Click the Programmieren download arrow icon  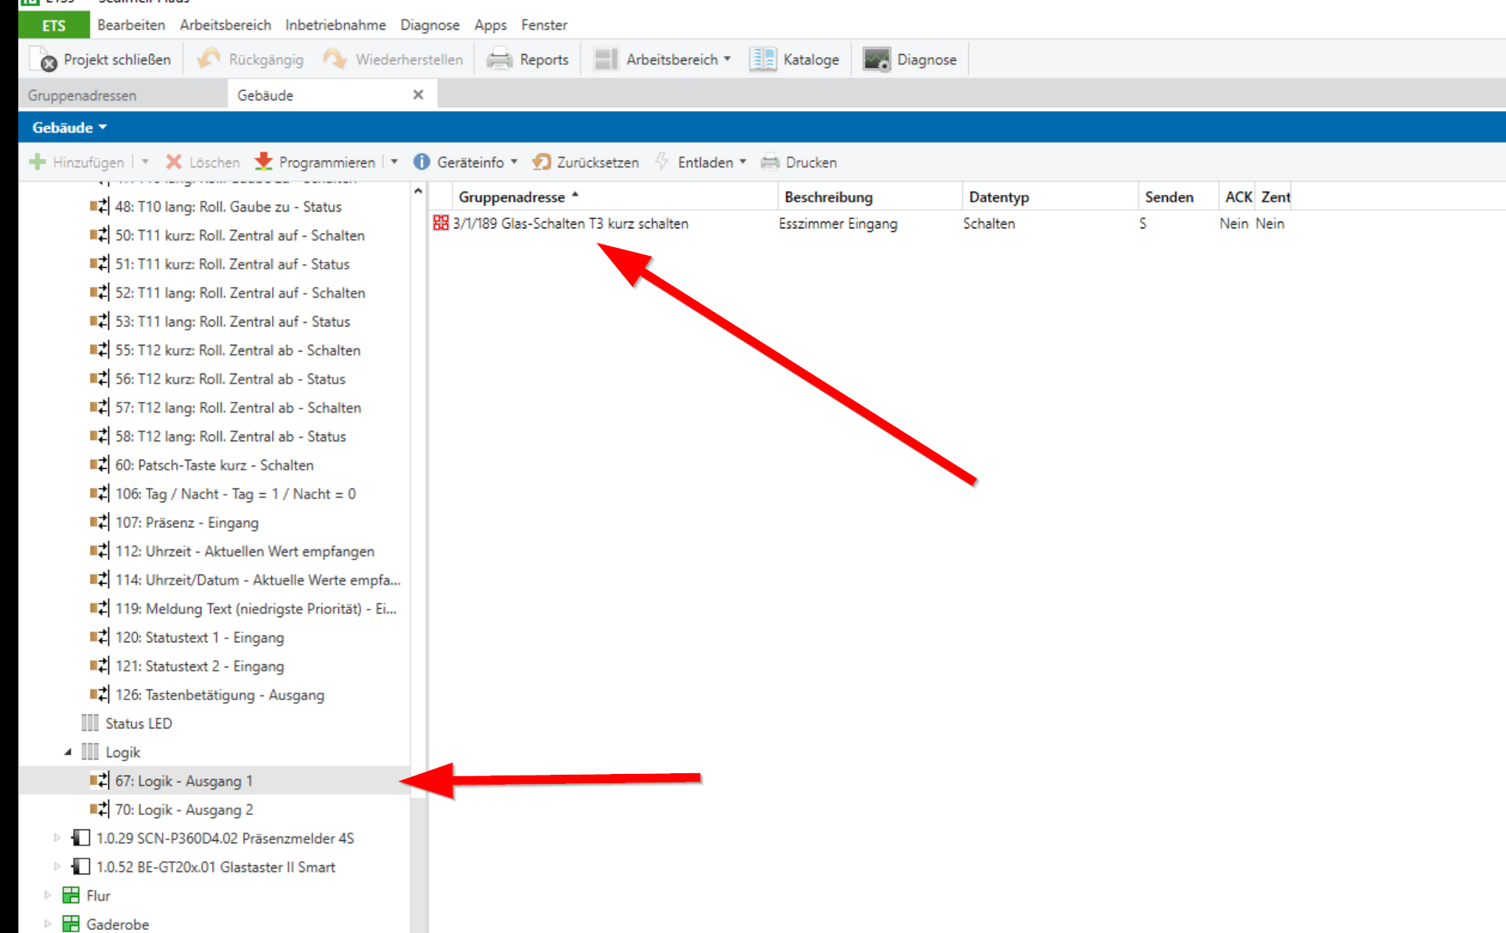(x=264, y=161)
